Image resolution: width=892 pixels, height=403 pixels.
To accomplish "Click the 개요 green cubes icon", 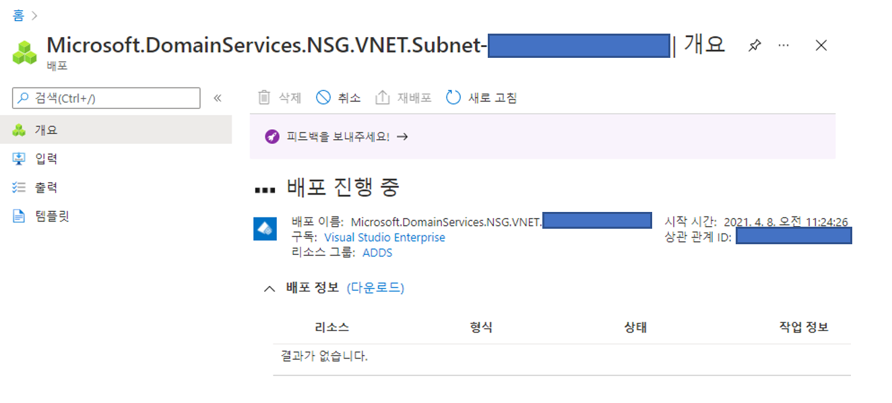I will [x=19, y=130].
